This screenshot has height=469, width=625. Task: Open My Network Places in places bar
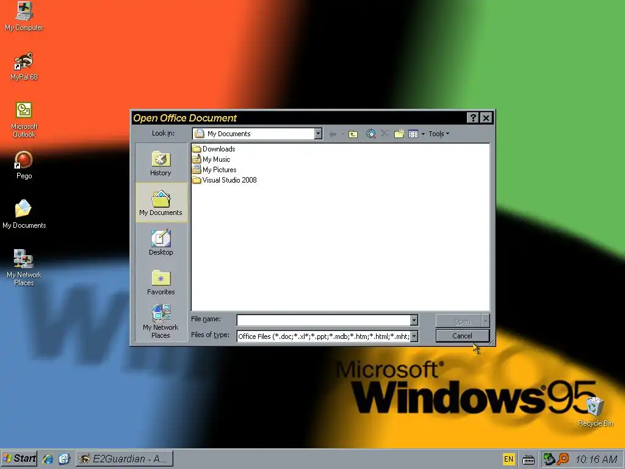(161, 321)
